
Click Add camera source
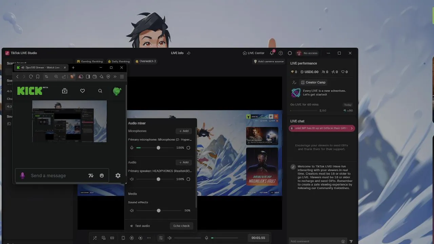click(x=269, y=61)
